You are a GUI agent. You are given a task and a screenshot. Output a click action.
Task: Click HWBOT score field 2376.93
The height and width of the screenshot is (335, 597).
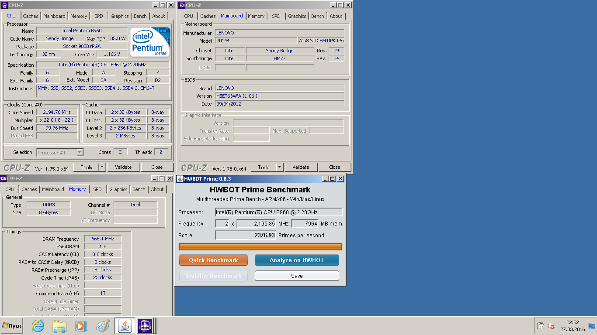(x=246, y=235)
